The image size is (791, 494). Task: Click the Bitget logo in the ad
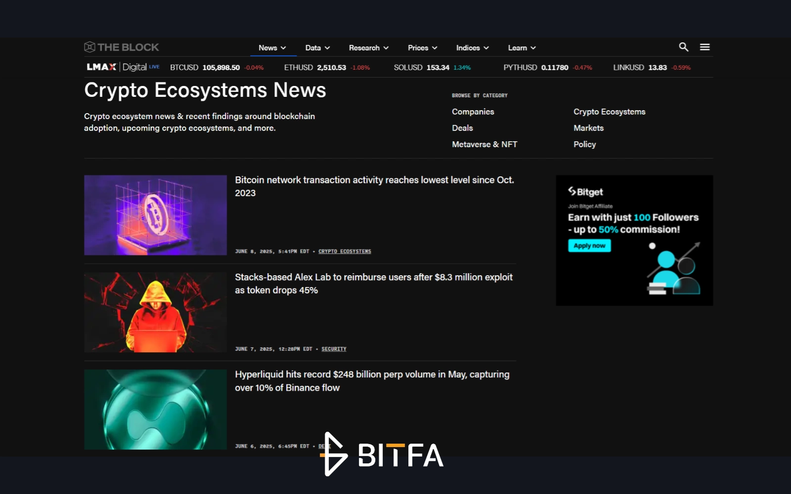[585, 192]
